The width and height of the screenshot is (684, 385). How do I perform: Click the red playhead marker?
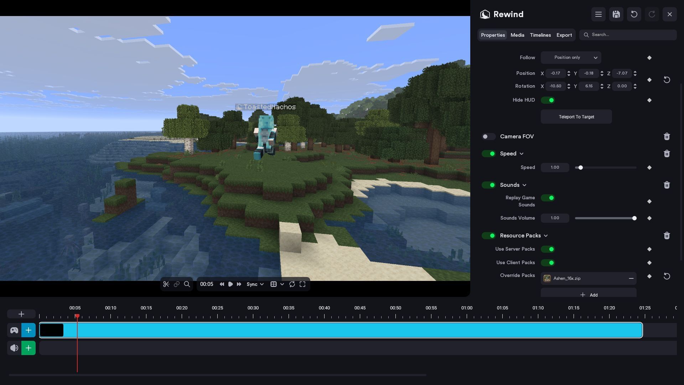pyautogui.click(x=77, y=316)
